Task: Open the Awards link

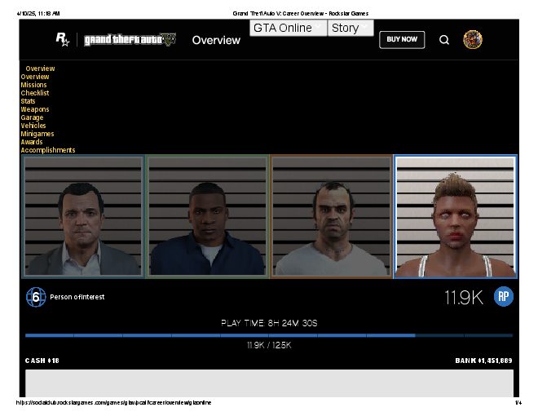Action: coord(32,142)
